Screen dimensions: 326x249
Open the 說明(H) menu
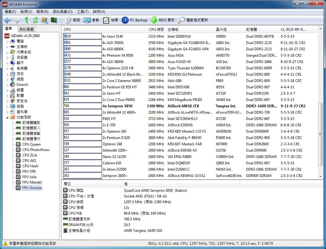pos(99,12)
